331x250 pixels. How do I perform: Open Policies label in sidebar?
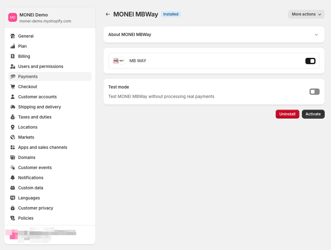click(26, 218)
